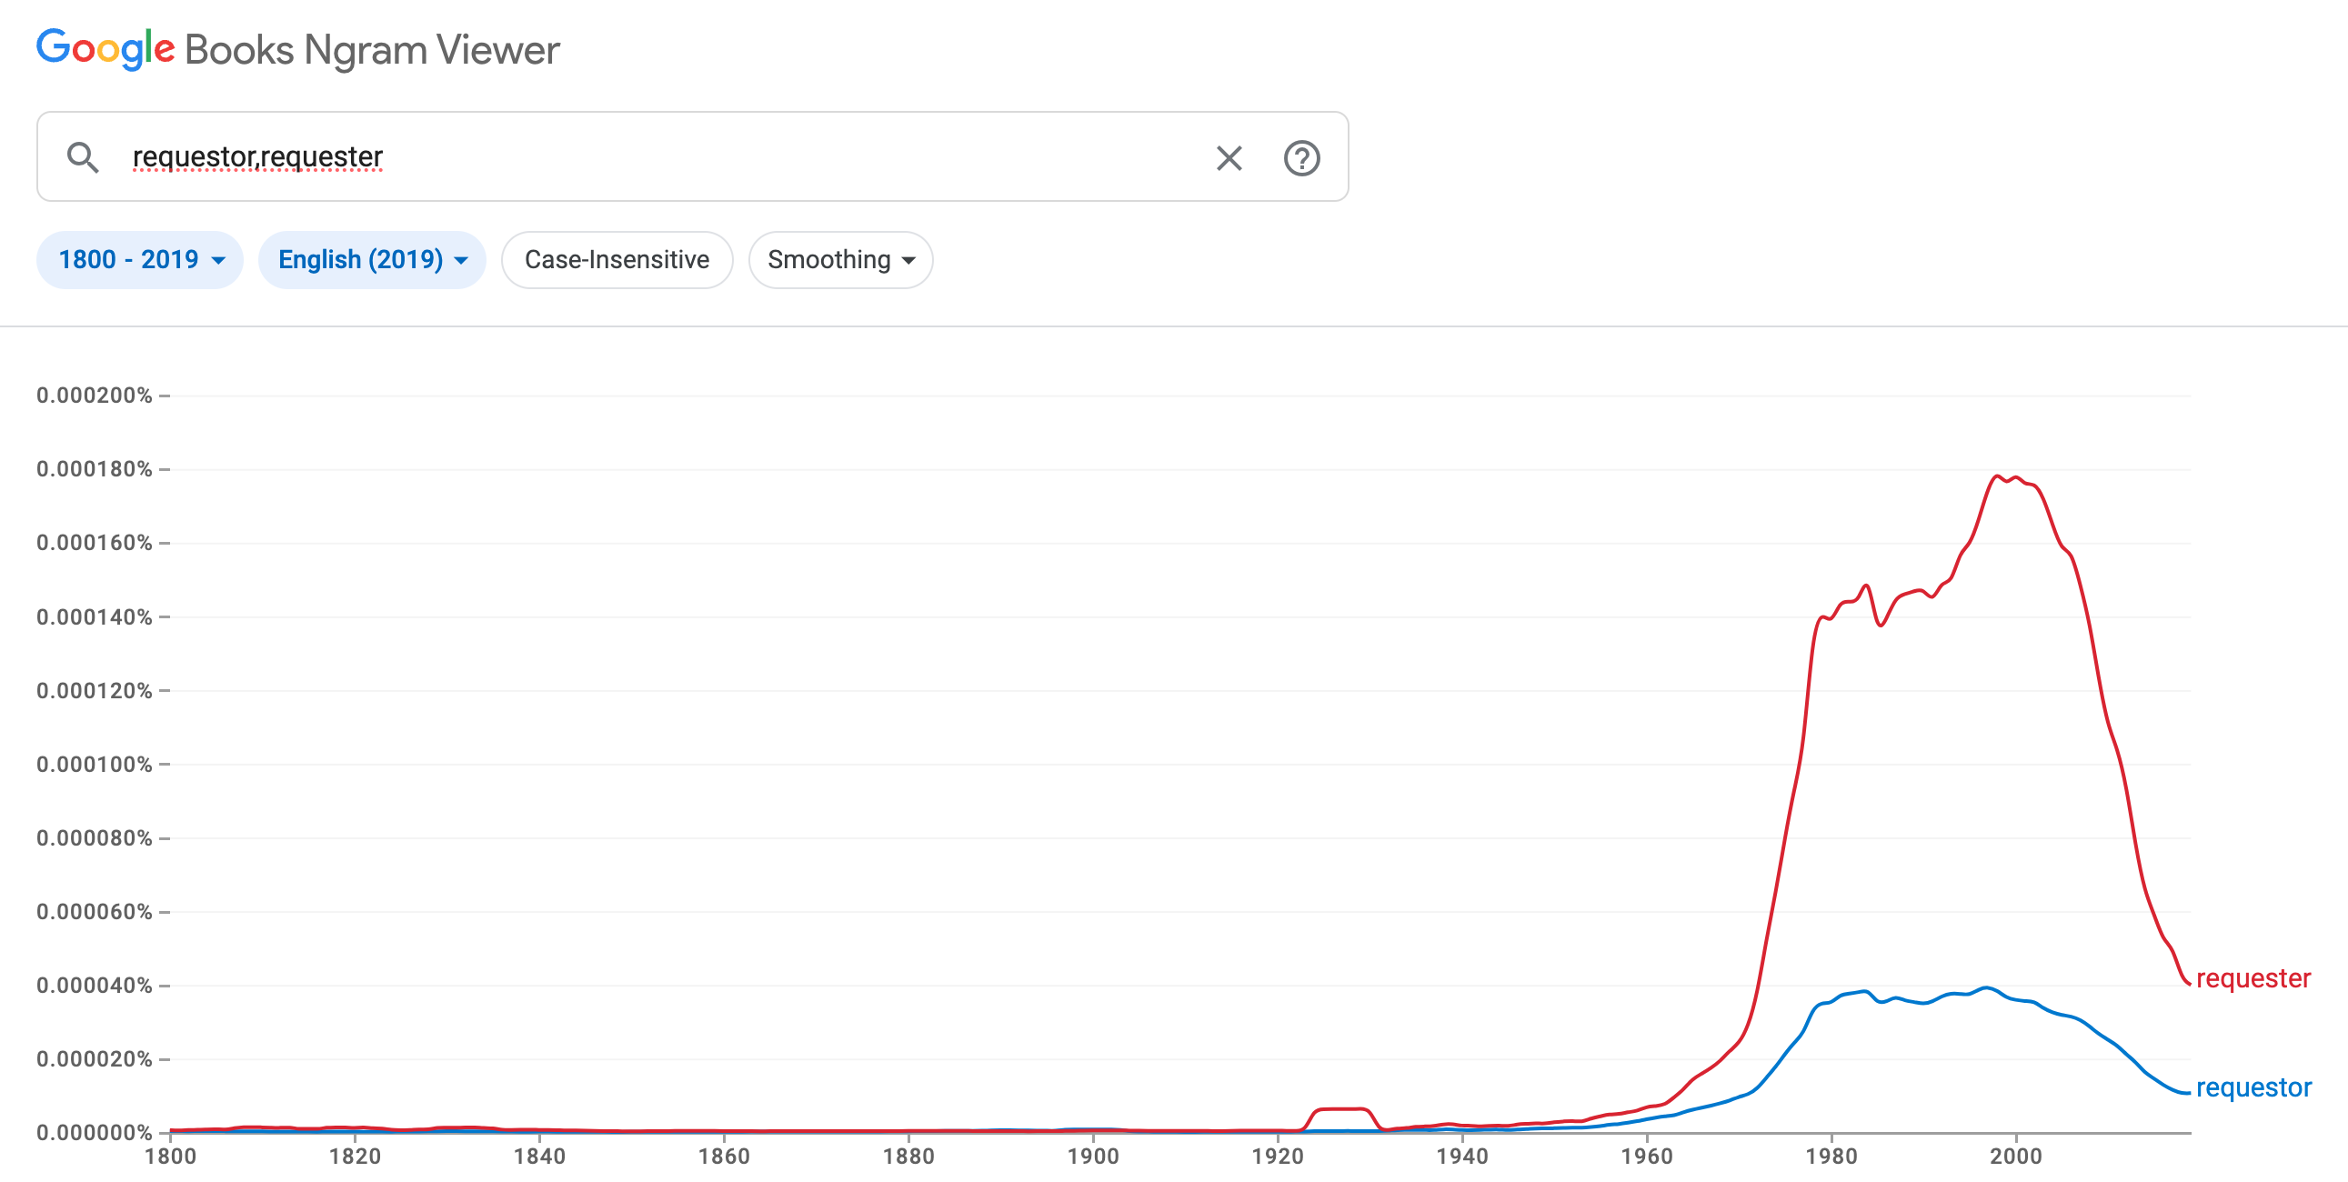This screenshot has width=2348, height=1182.
Task: Expand the English (2019) corpus dropdown
Action: [372, 260]
